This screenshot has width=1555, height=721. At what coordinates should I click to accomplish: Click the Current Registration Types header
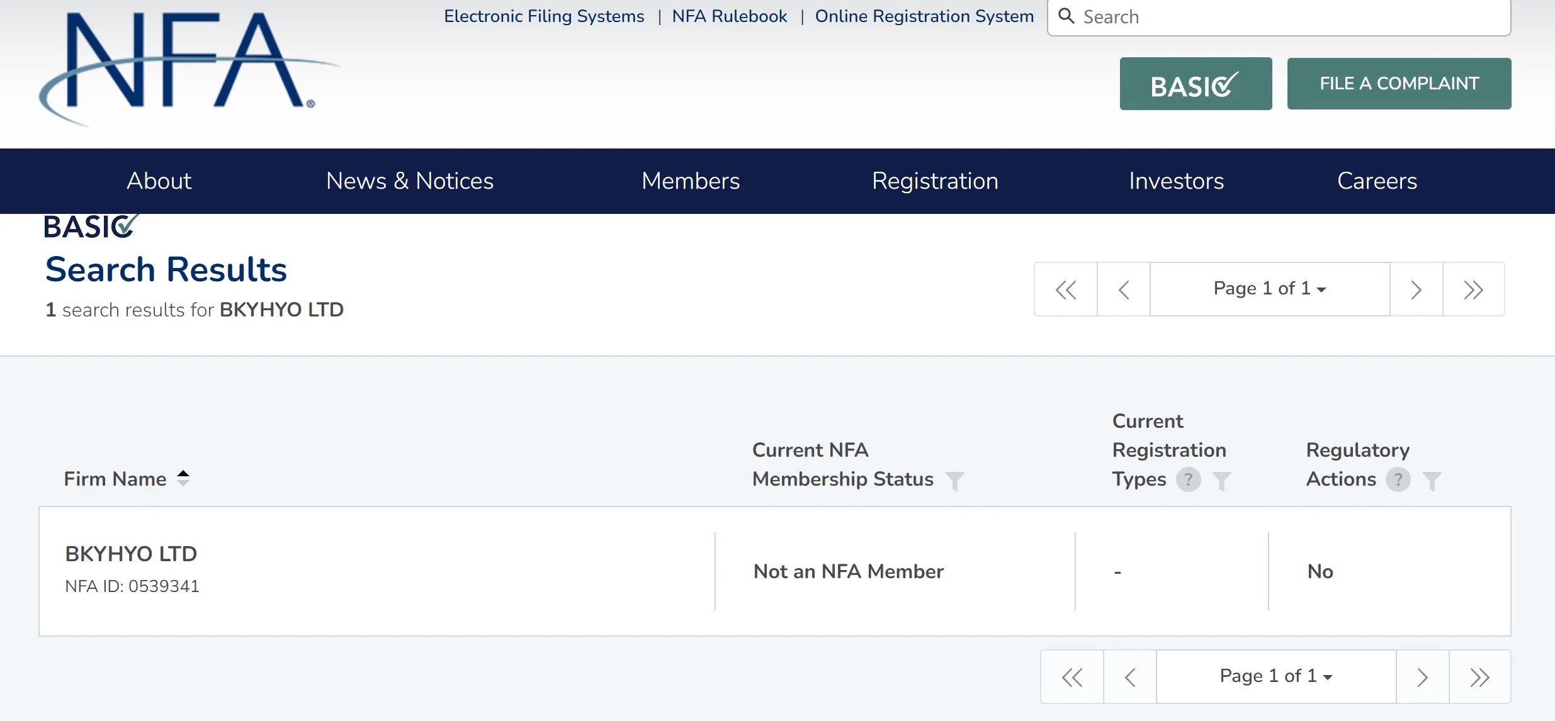point(1168,450)
